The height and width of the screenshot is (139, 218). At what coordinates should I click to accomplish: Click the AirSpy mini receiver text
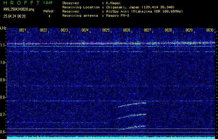tap(145, 11)
